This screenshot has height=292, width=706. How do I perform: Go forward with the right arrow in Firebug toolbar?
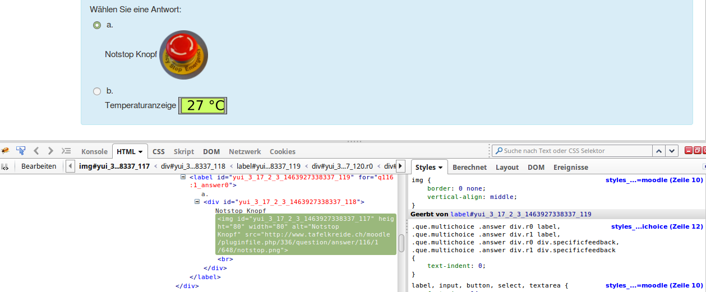point(50,151)
